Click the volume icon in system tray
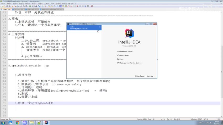 (x=211, y=123)
